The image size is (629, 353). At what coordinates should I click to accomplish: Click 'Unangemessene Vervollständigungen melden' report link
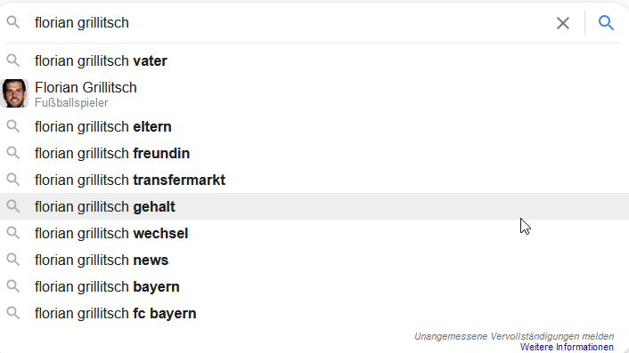click(514, 336)
